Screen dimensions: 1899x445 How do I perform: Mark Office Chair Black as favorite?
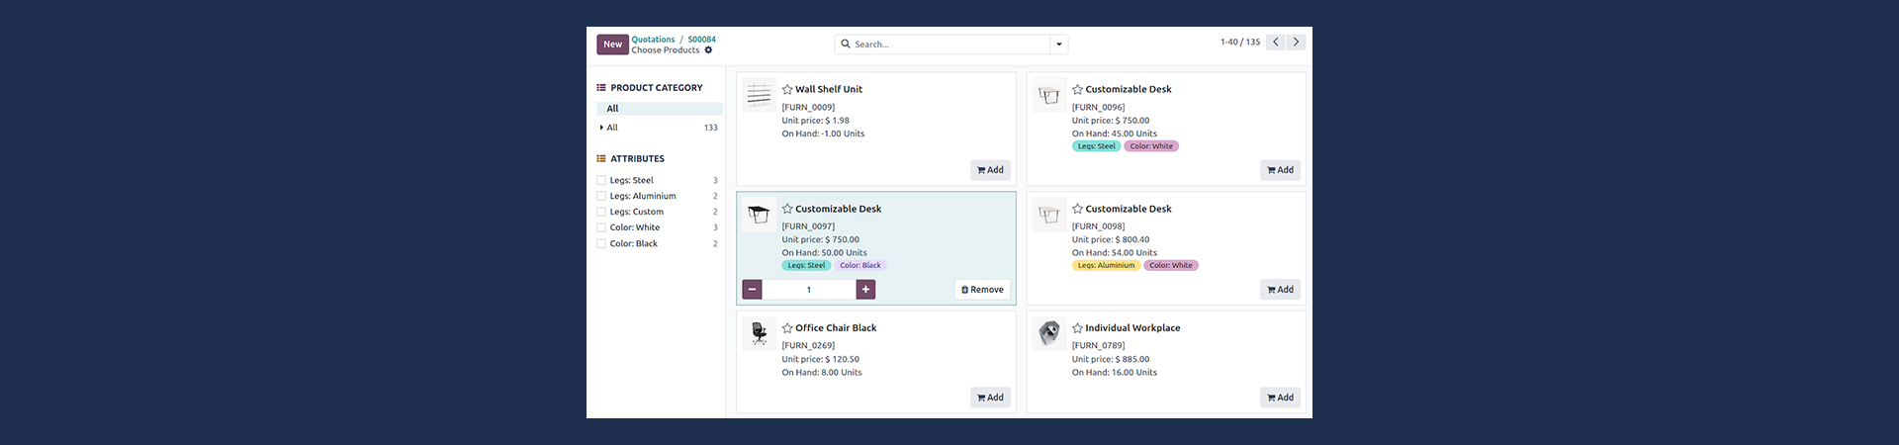(x=787, y=328)
